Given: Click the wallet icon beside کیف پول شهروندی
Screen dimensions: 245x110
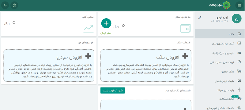Looking at the screenshot, I should click(239, 43).
